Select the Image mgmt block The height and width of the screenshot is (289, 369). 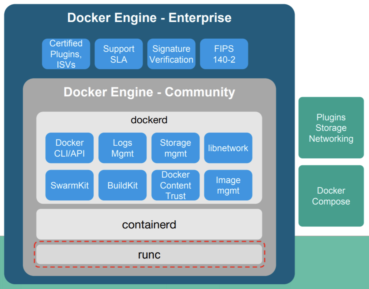pos(228,185)
